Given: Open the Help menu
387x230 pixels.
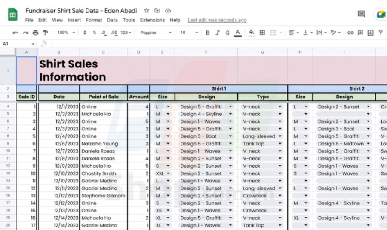Looking at the screenshot, I should coord(175,20).
